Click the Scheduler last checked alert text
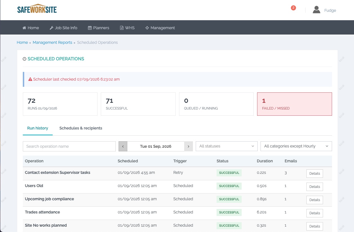The image size is (354, 232). (76, 79)
